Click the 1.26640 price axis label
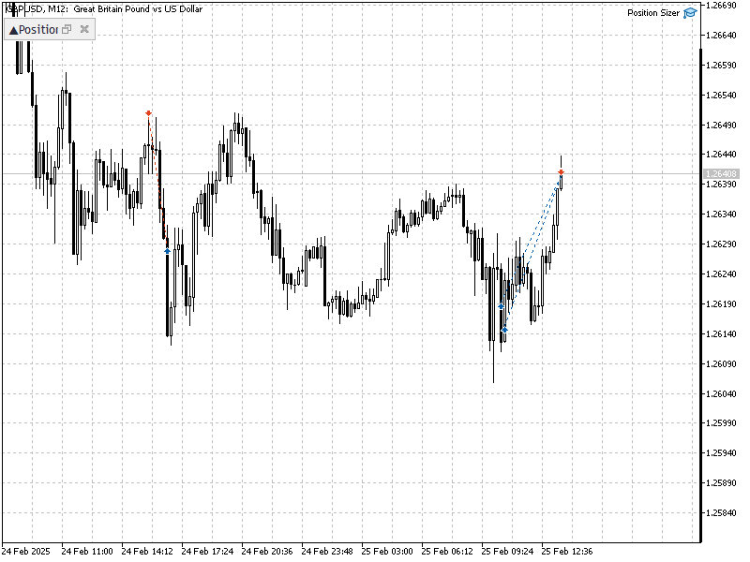The image size is (750, 562). [x=721, y=36]
